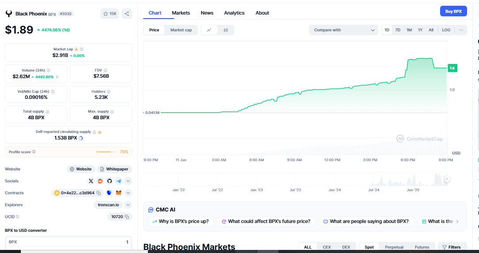The width and height of the screenshot is (479, 253).
Task: Open the GitHub social link
Action: point(109,181)
